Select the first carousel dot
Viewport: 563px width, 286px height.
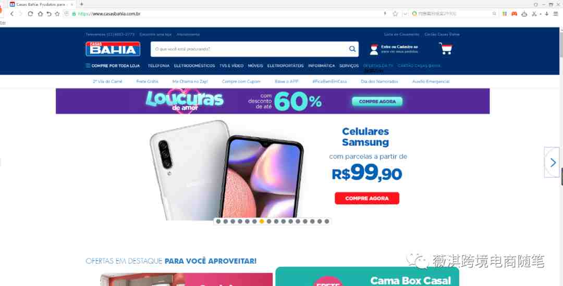(218, 222)
